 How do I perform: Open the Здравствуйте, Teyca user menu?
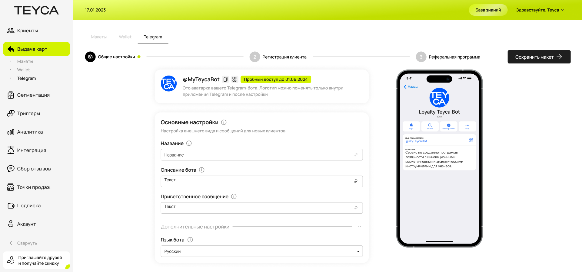[x=540, y=10]
